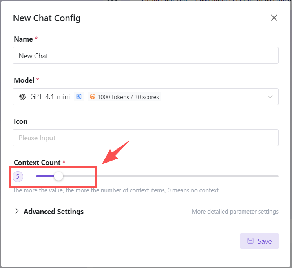This screenshot has width=292, height=268.
Task: Click the blue badge beside GPT-4.1-mini
Action: click(79, 97)
